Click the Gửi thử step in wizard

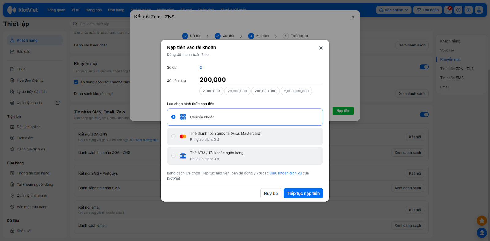tap(224, 36)
